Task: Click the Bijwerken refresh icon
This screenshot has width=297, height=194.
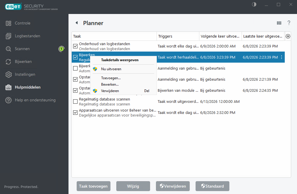Action: (8, 62)
